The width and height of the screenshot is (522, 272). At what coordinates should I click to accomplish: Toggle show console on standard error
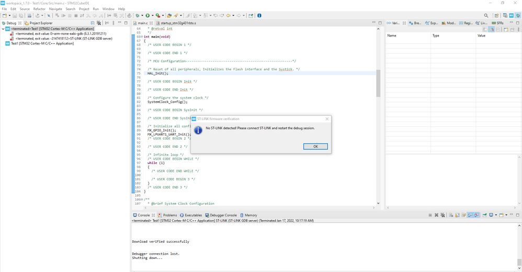click(476, 215)
